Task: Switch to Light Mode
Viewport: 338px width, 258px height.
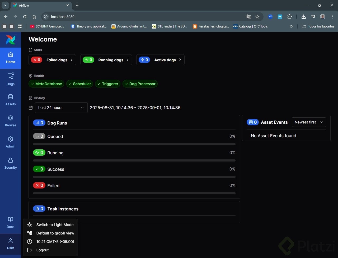Action: click(x=50, y=225)
